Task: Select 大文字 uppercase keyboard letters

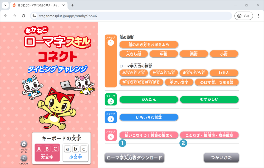Action: tap(47, 152)
